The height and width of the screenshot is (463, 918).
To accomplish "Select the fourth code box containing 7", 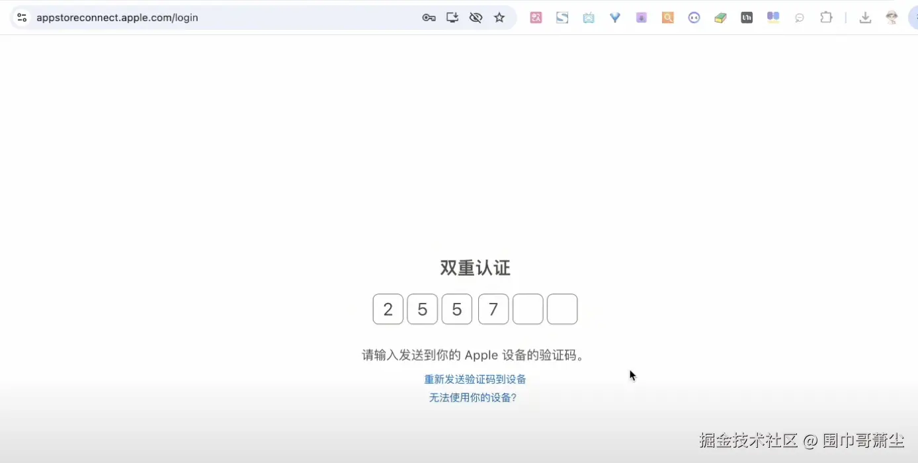I will [x=493, y=309].
